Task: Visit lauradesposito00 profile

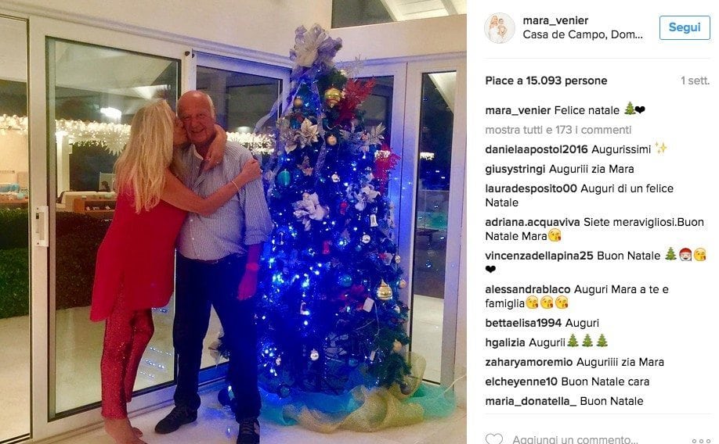Action: [531, 188]
